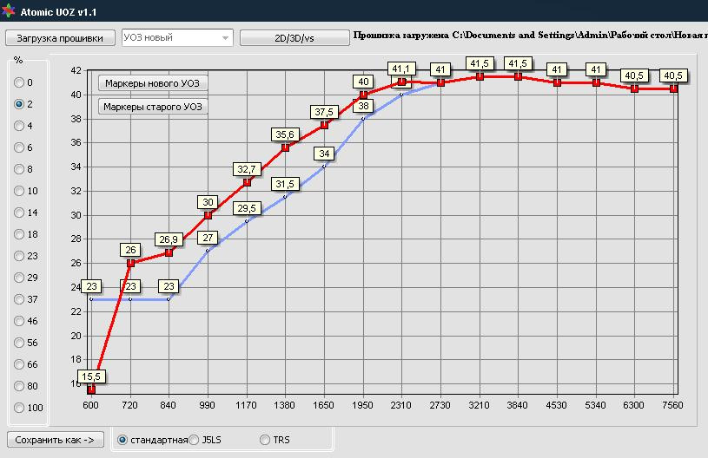Click the Atomic UOZ v1.1 window title
Screen dimensions: 708x458
click(58, 12)
